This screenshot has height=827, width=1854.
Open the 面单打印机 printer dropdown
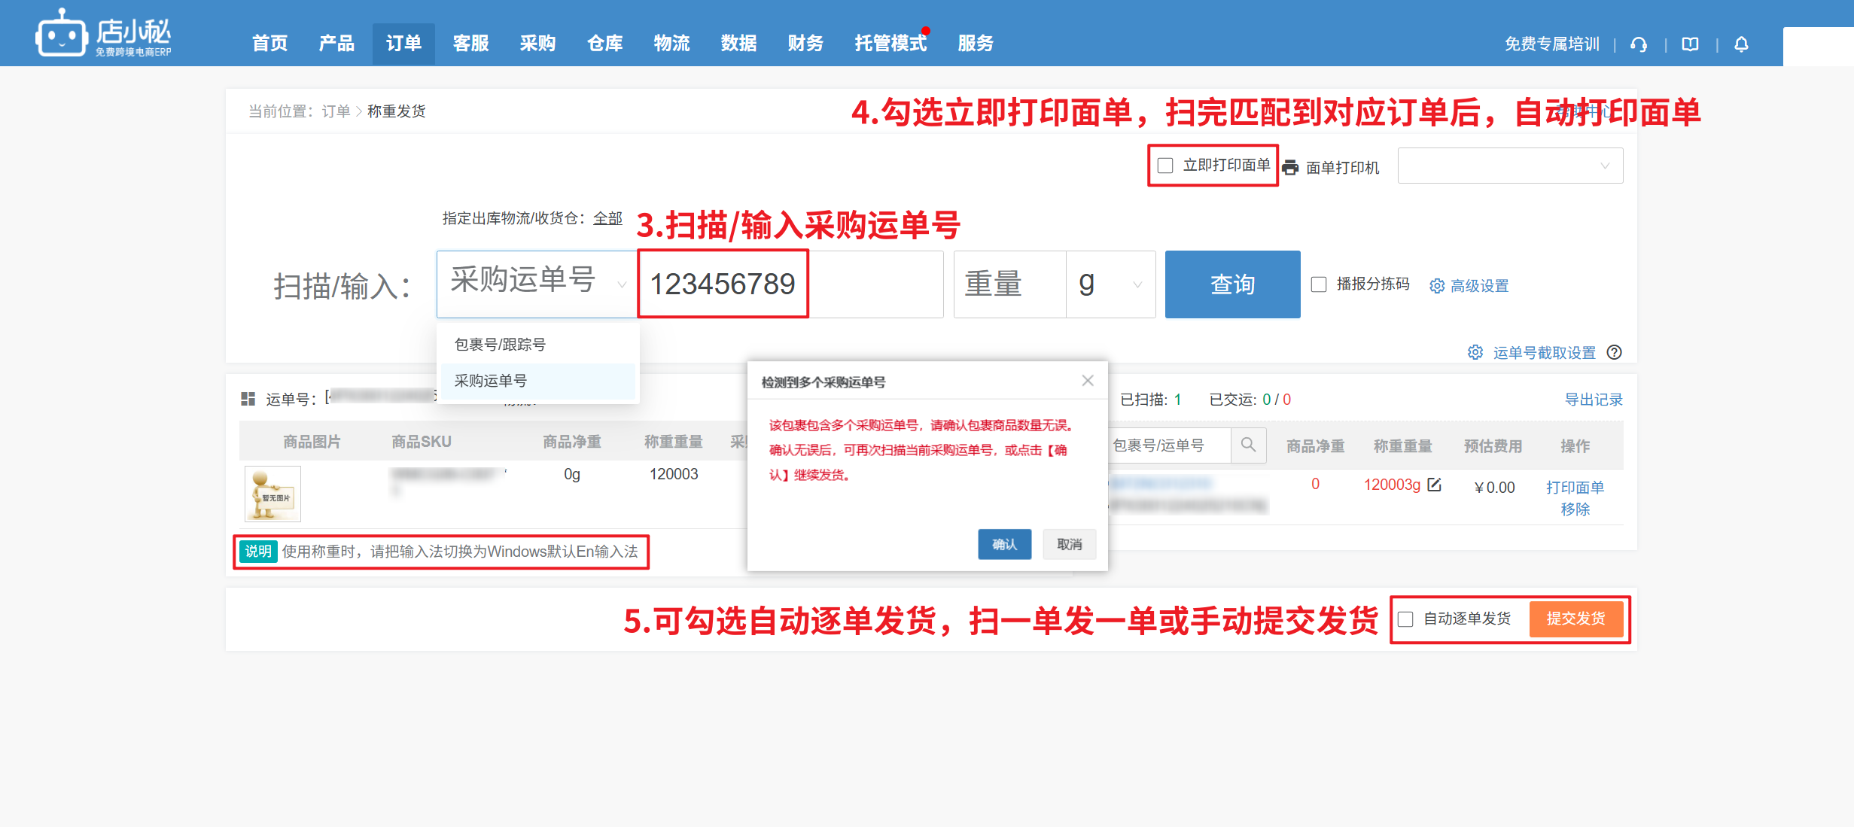pyautogui.click(x=1509, y=166)
